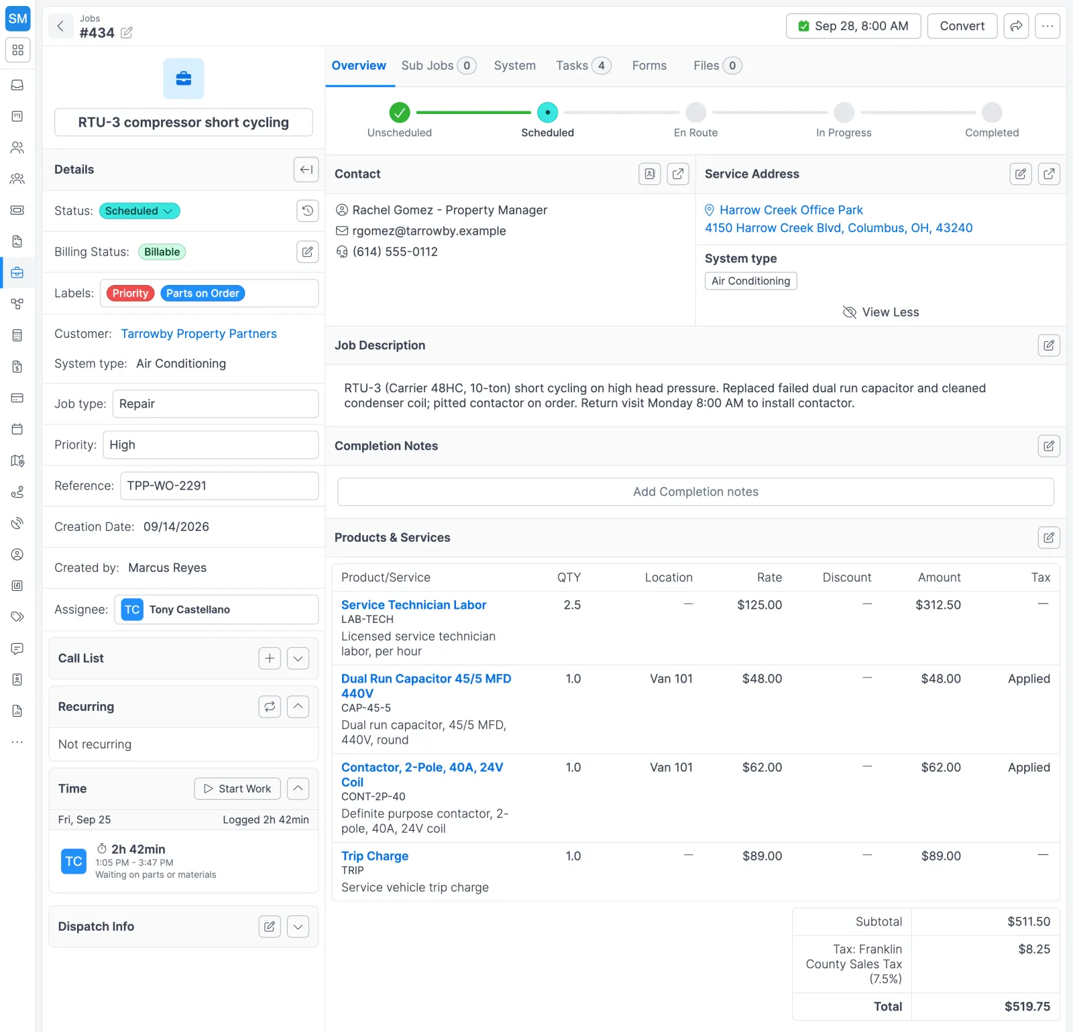
Task: Open Service Technician Labor product link
Action: (x=414, y=605)
